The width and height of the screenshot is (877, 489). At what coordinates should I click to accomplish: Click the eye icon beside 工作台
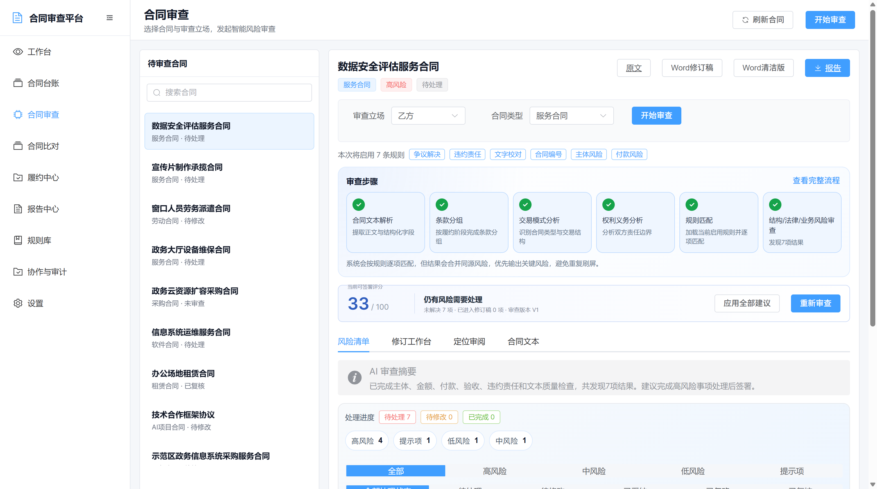pos(18,52)
